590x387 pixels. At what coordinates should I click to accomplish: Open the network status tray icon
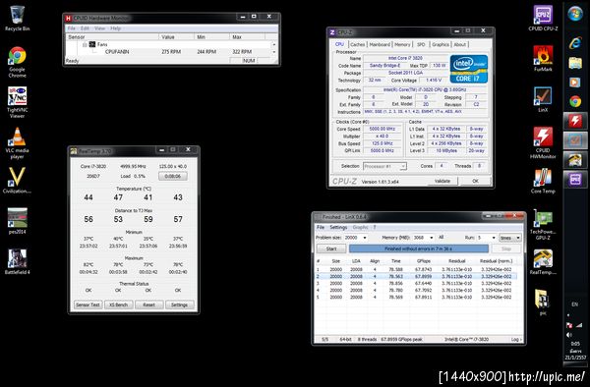[579, 325]
